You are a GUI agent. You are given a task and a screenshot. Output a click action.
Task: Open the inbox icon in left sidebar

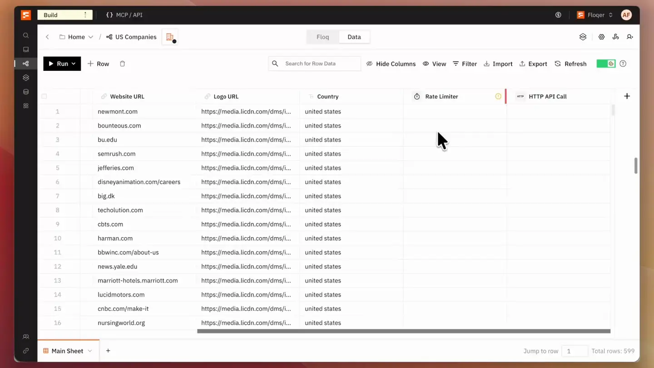[x=26, y=50]
